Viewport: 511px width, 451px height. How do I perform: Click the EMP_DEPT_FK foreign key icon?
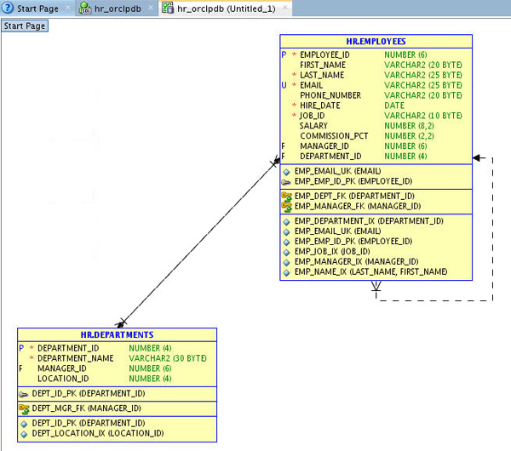(286, 196)
